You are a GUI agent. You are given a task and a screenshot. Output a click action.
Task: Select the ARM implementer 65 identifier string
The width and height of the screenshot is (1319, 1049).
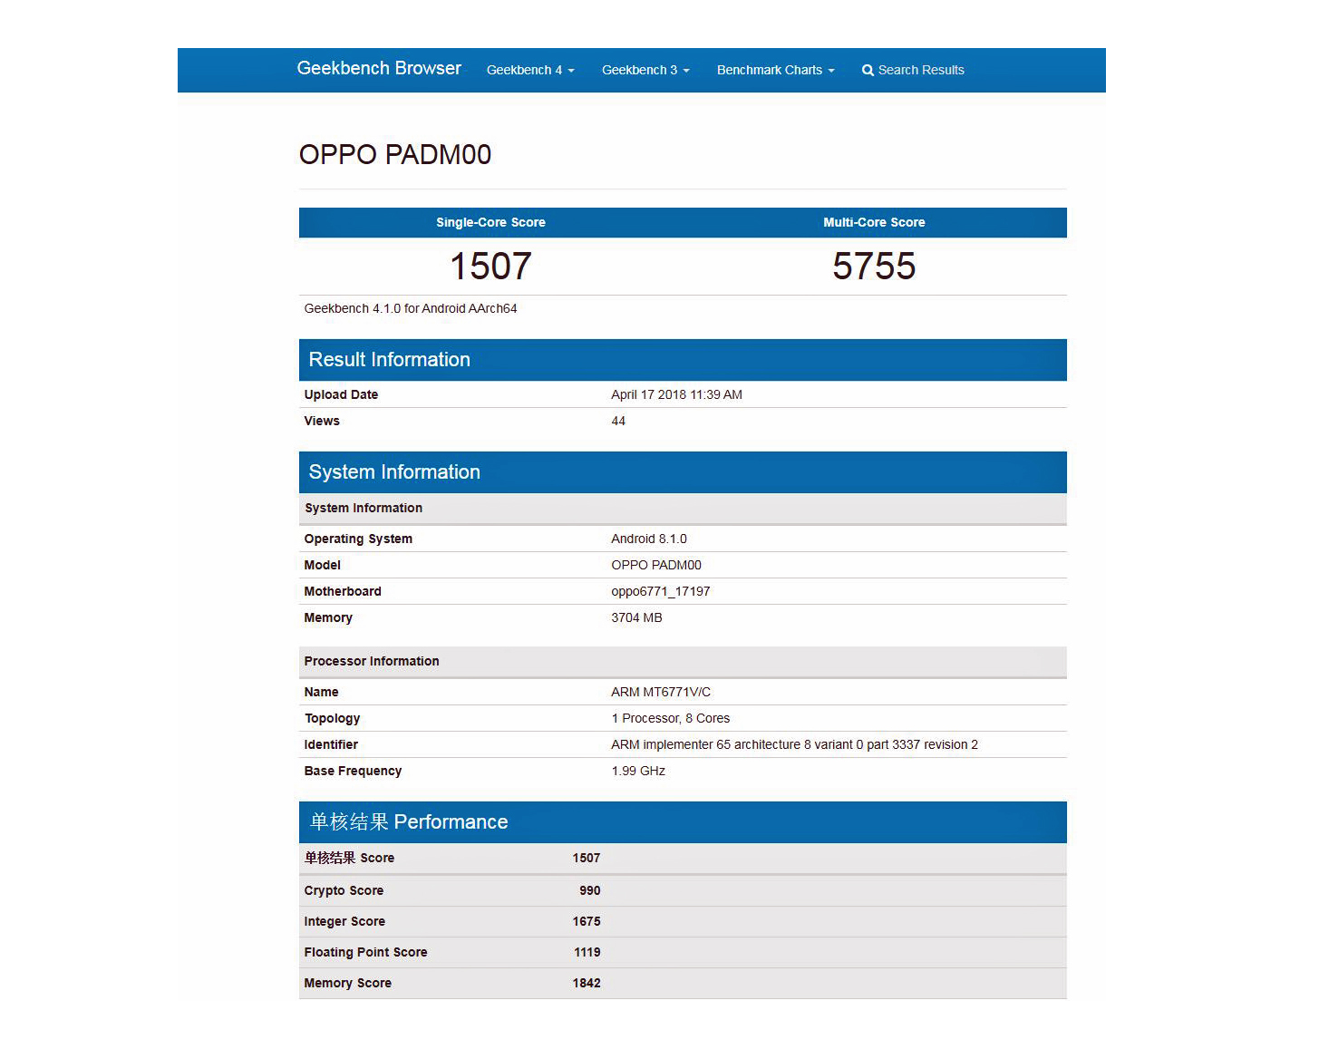(x=794, y=745)
